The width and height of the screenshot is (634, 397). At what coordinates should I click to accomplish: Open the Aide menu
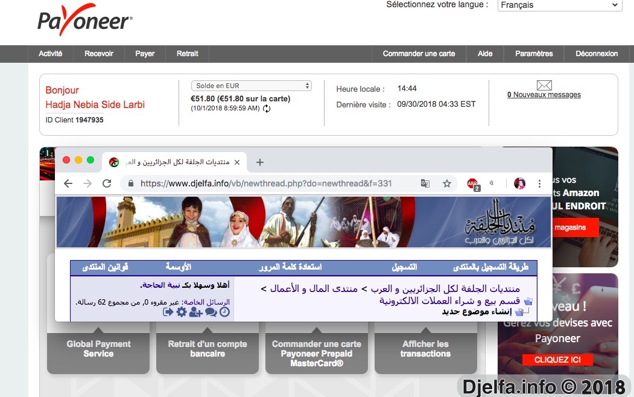click(x=485, y=54)
